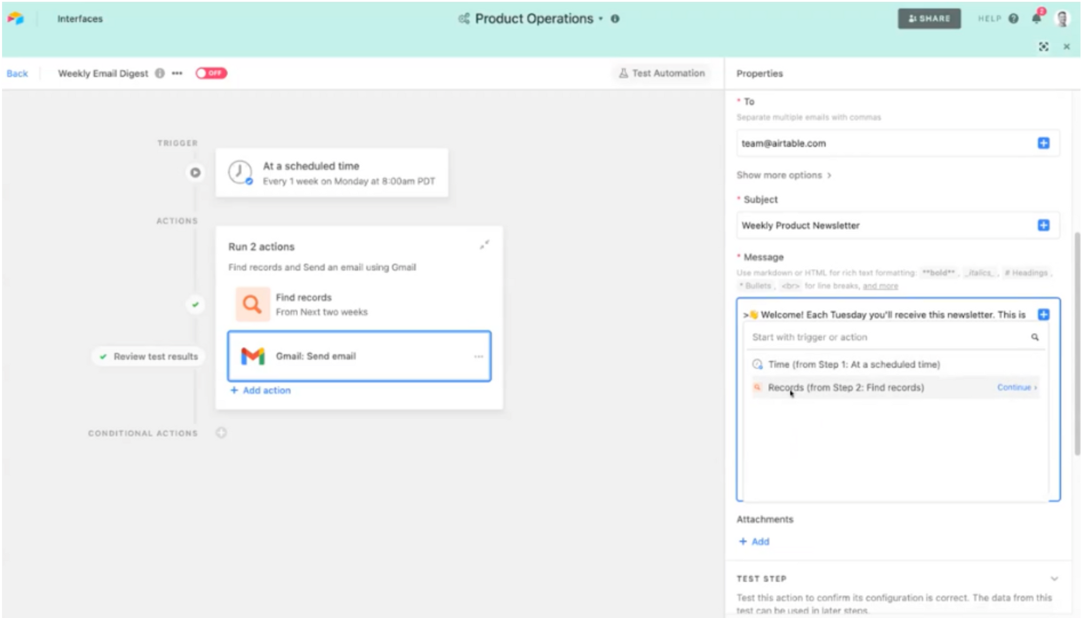This screenshot has width=1081, height=618.
Task: Insert a token into the Subject field
Action: (x=1043, y=225)
